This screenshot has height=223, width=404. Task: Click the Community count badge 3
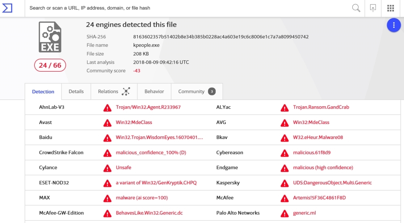(212, 91)
